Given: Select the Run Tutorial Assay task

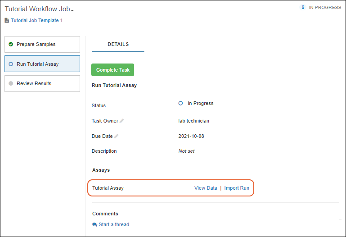Looking at the screenshot, I should pyautogui.click(x=37, y=64).
